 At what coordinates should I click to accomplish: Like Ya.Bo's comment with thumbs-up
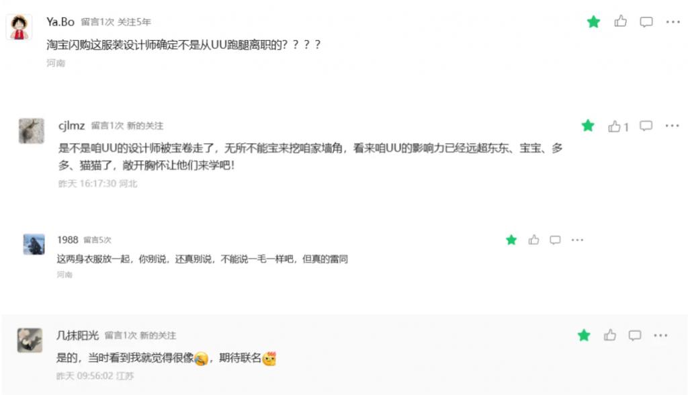pyautogui.click(x=620, y=21)
